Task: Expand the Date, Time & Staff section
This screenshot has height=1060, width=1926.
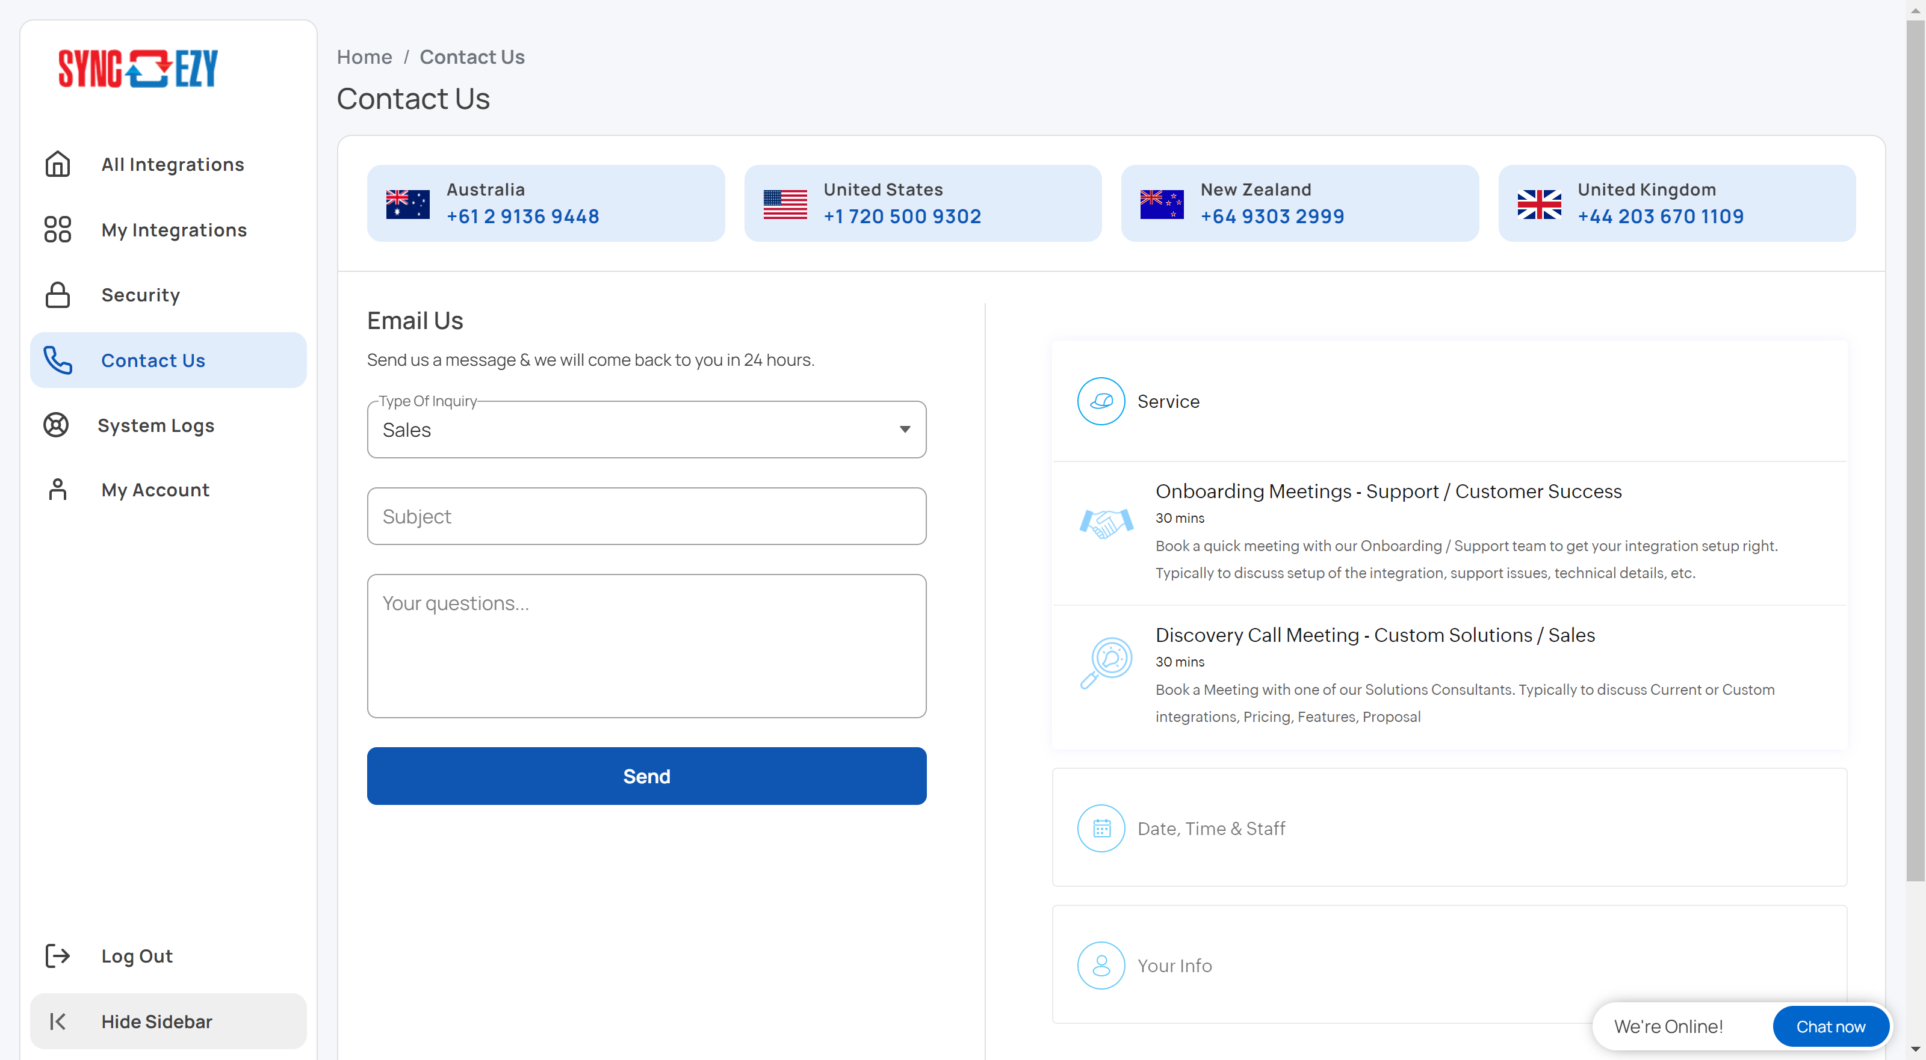Action: [1449, 828]
